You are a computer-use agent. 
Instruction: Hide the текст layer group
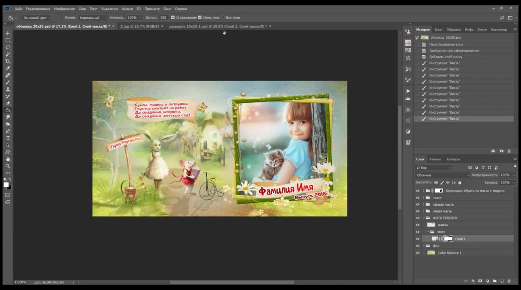point(418,198)
